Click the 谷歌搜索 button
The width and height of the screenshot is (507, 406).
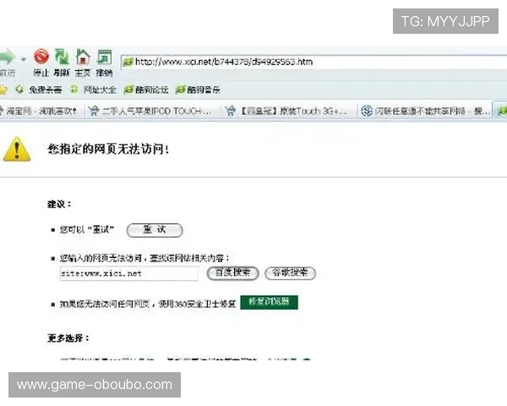pos(290,273)
